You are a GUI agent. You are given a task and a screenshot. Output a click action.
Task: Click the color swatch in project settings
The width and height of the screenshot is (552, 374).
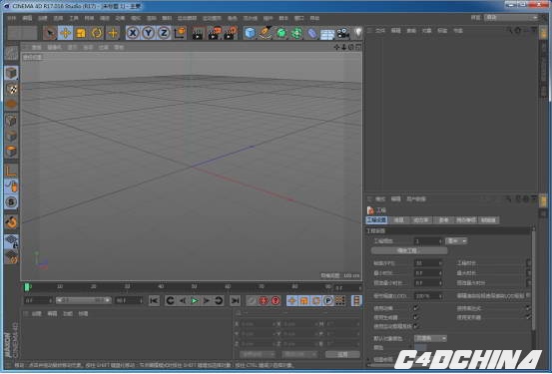(420, 348)
